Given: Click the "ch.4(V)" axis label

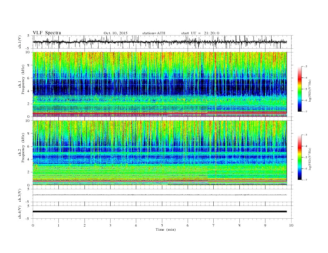Looking at the screenshot, I should coord(20,212).
